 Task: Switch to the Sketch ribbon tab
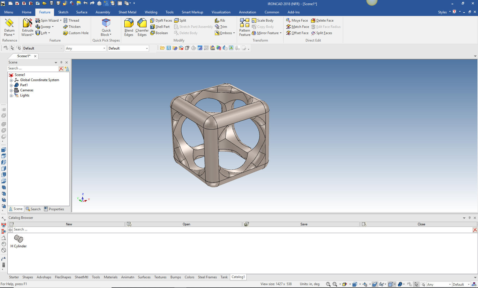point(63,12)
